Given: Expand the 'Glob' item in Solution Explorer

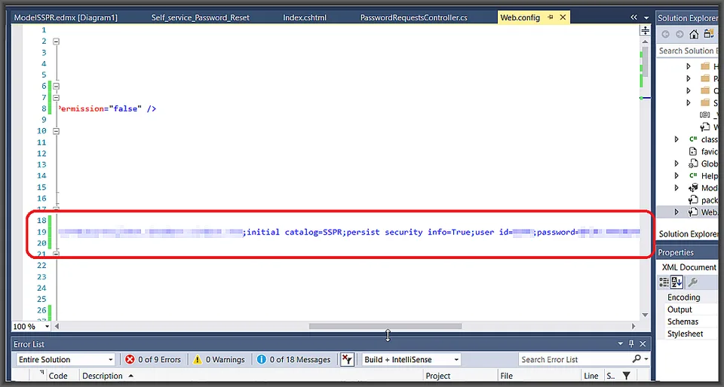Looking at the screenshot, I should (x=677, y=163).
